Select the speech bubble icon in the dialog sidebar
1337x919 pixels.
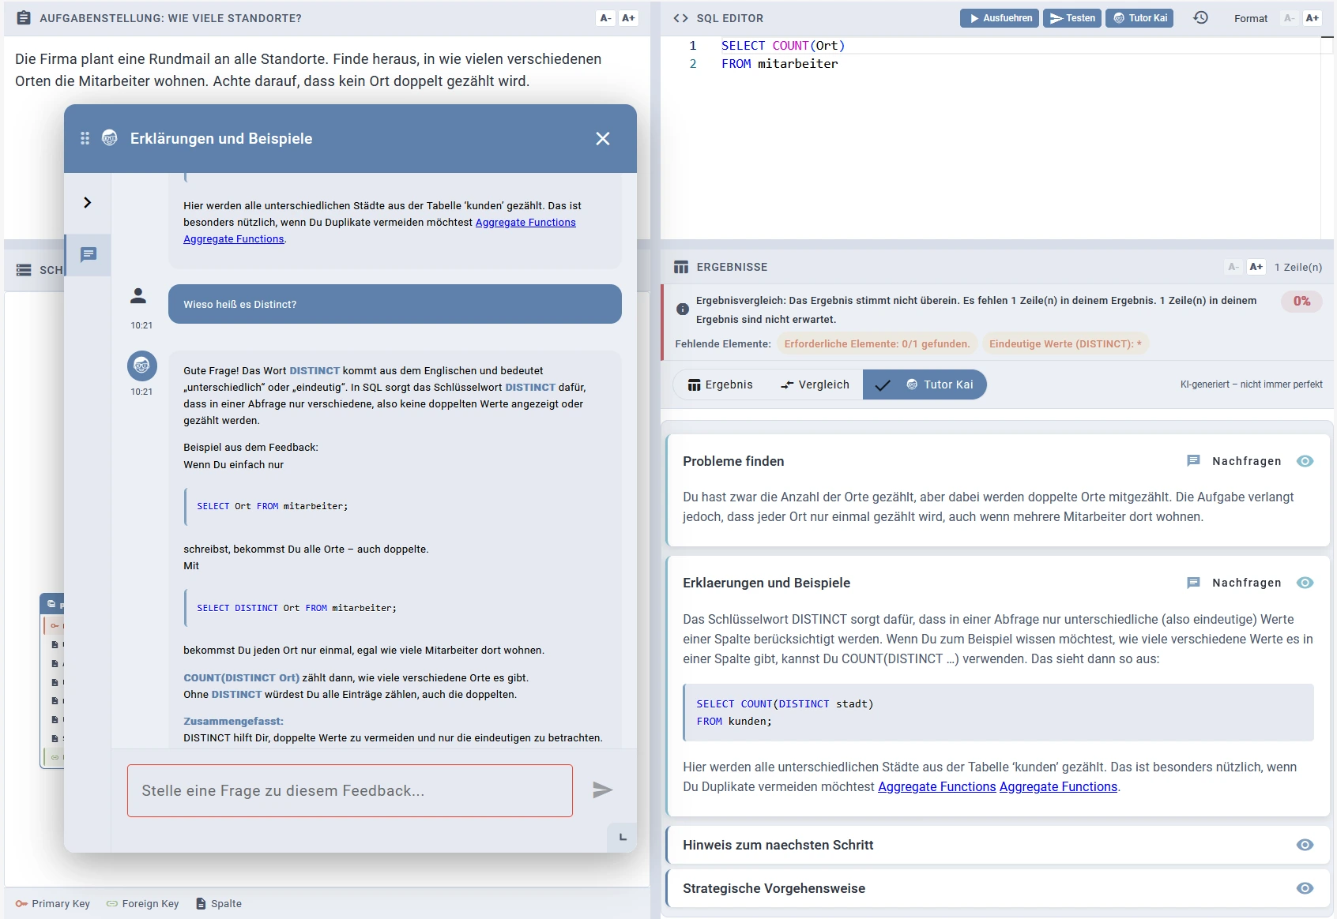88,254
